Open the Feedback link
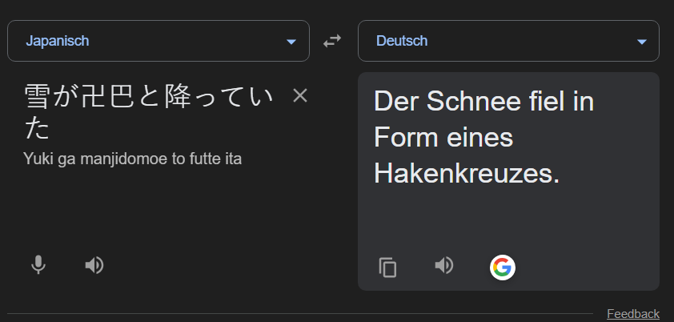 tap(632, 313)
